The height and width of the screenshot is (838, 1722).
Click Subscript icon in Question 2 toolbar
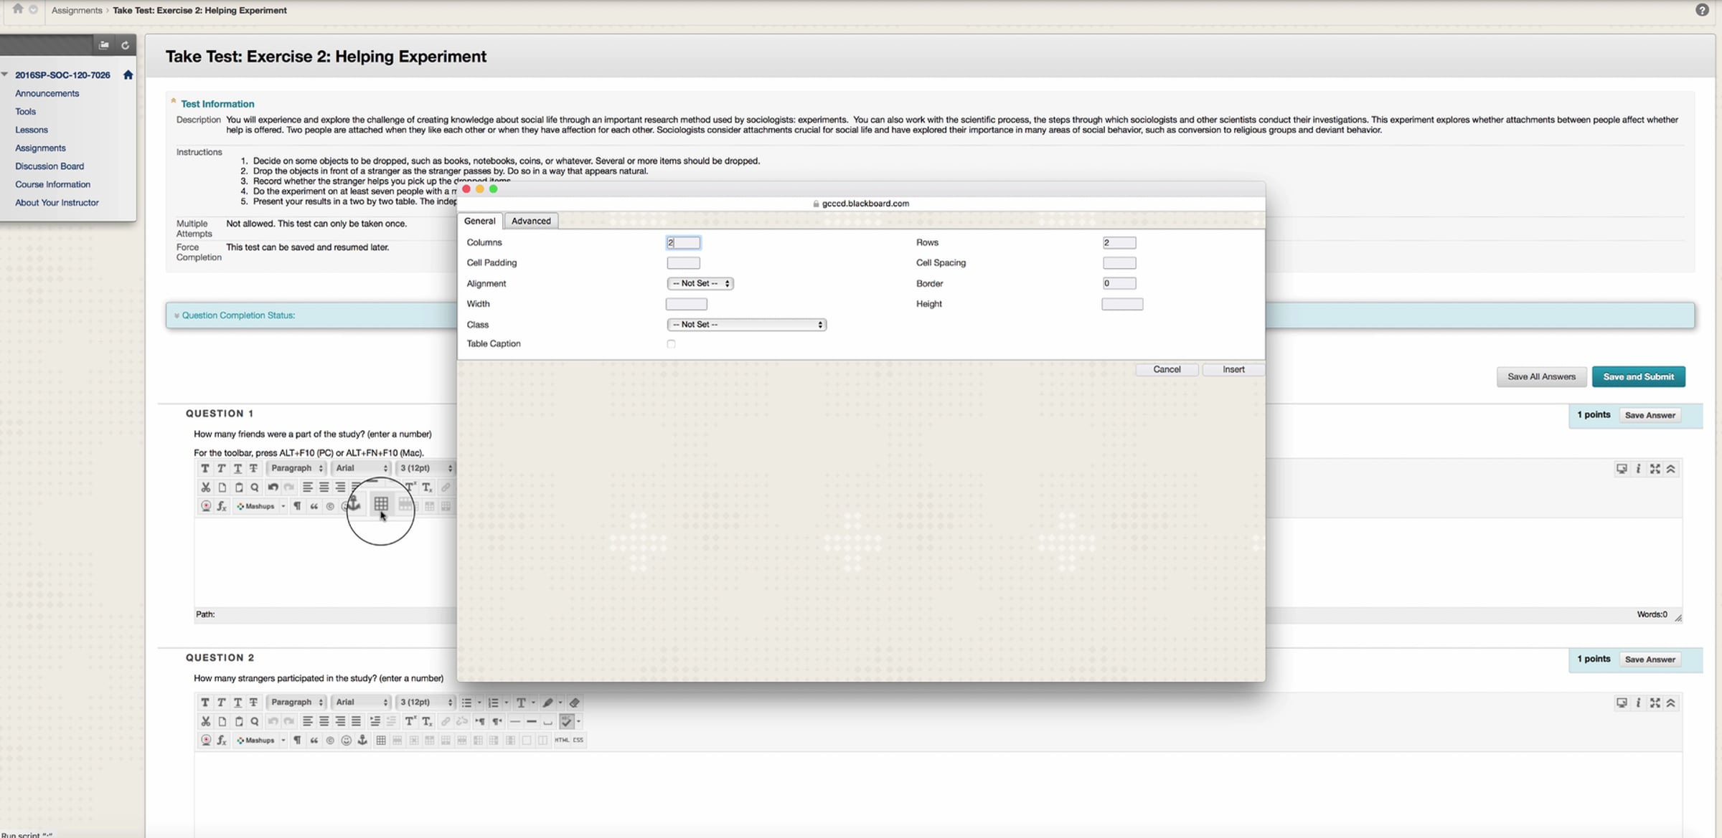tap(427, 721)
